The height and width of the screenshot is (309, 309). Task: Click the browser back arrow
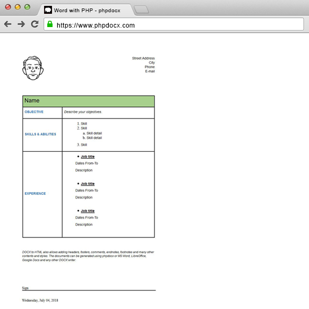tap(7, 24)
